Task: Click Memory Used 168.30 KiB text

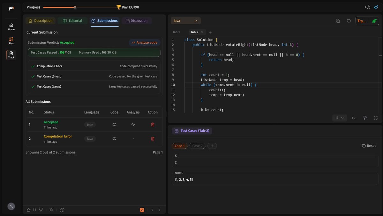Action: click(x=98, y=52)
